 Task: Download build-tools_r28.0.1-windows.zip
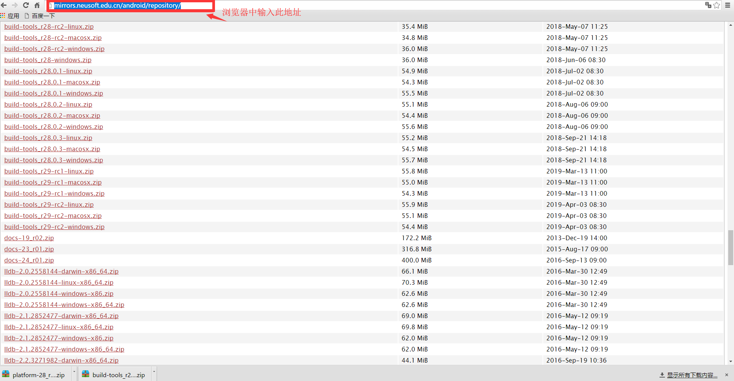53,93
